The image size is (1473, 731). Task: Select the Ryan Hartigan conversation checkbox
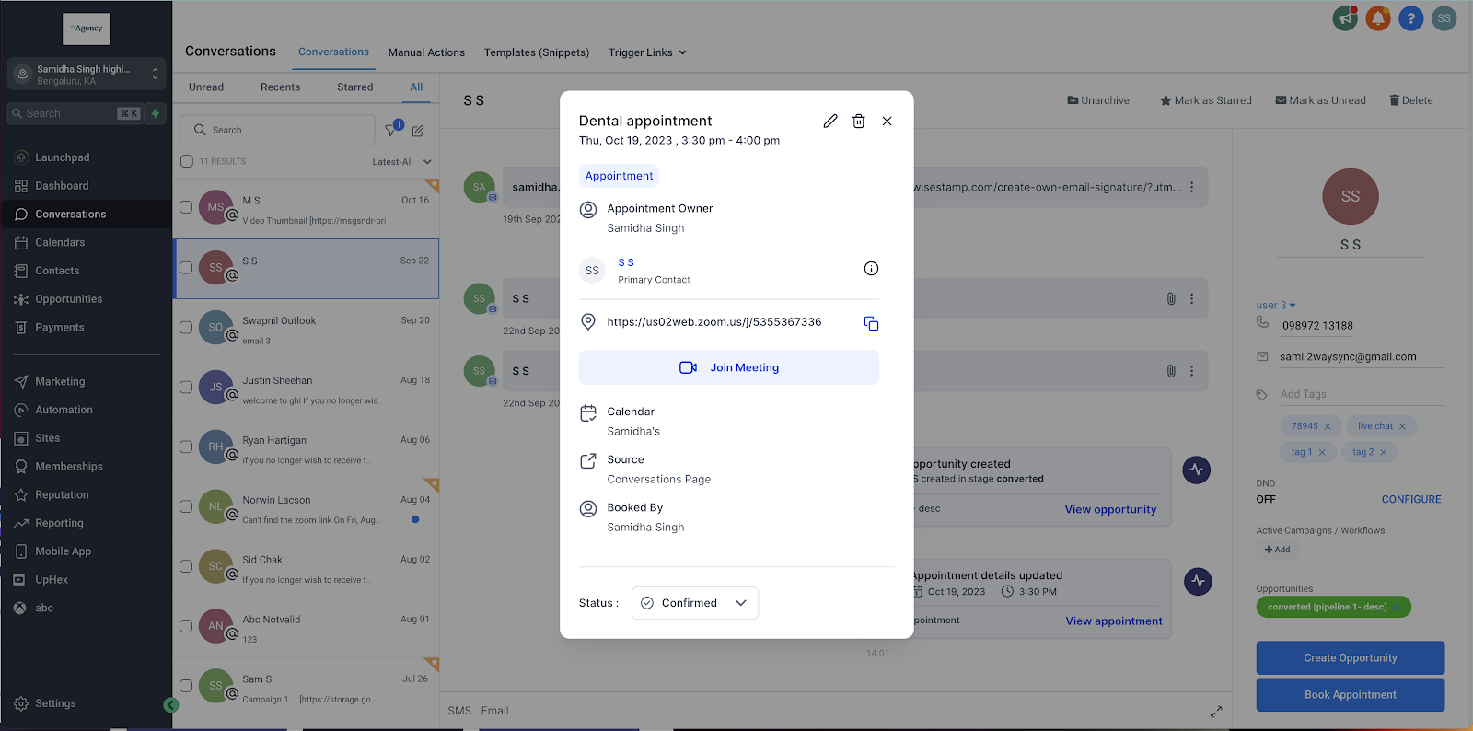point(186,447)
